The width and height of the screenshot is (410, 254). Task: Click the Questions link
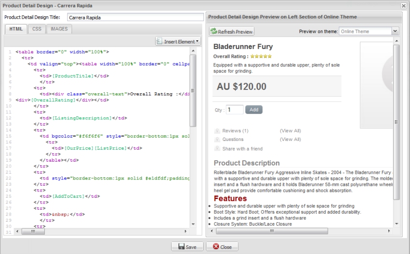point(232,139)
